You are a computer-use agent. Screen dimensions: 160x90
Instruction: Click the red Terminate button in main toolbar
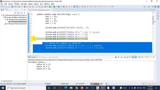point(25,7)
